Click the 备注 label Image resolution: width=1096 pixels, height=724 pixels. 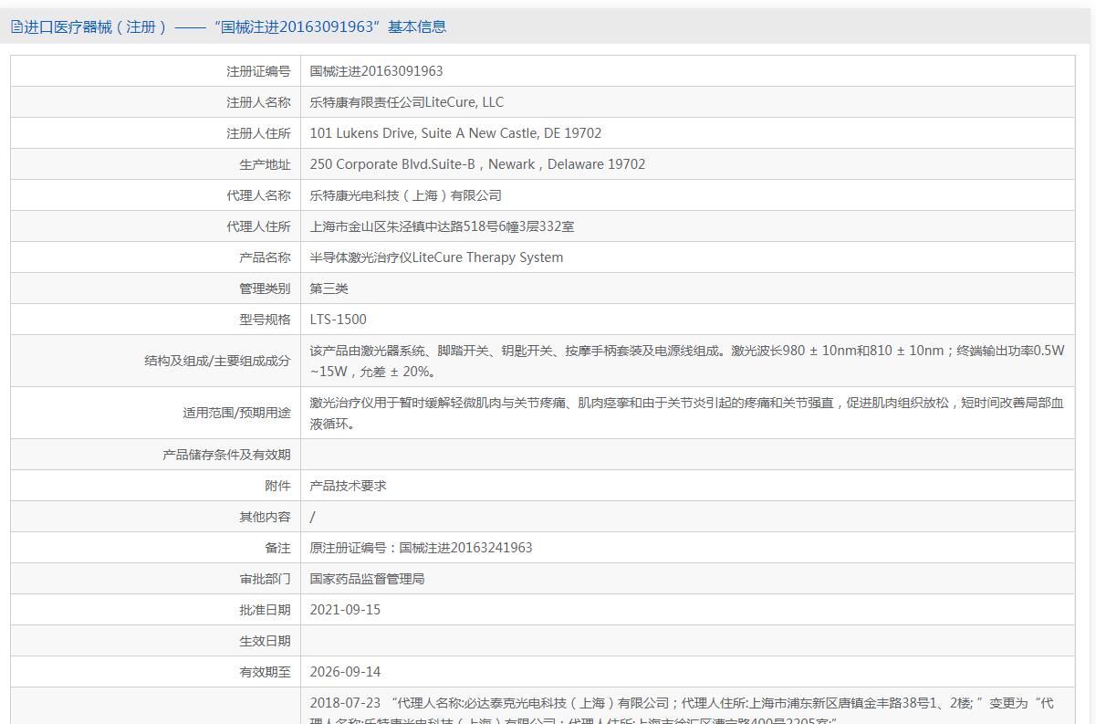[277, 548]
